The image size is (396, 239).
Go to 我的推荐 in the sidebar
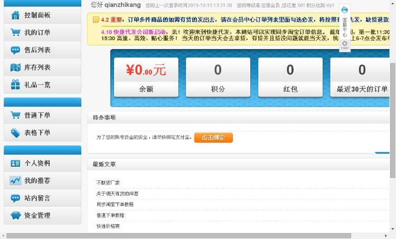click(42, 181)
